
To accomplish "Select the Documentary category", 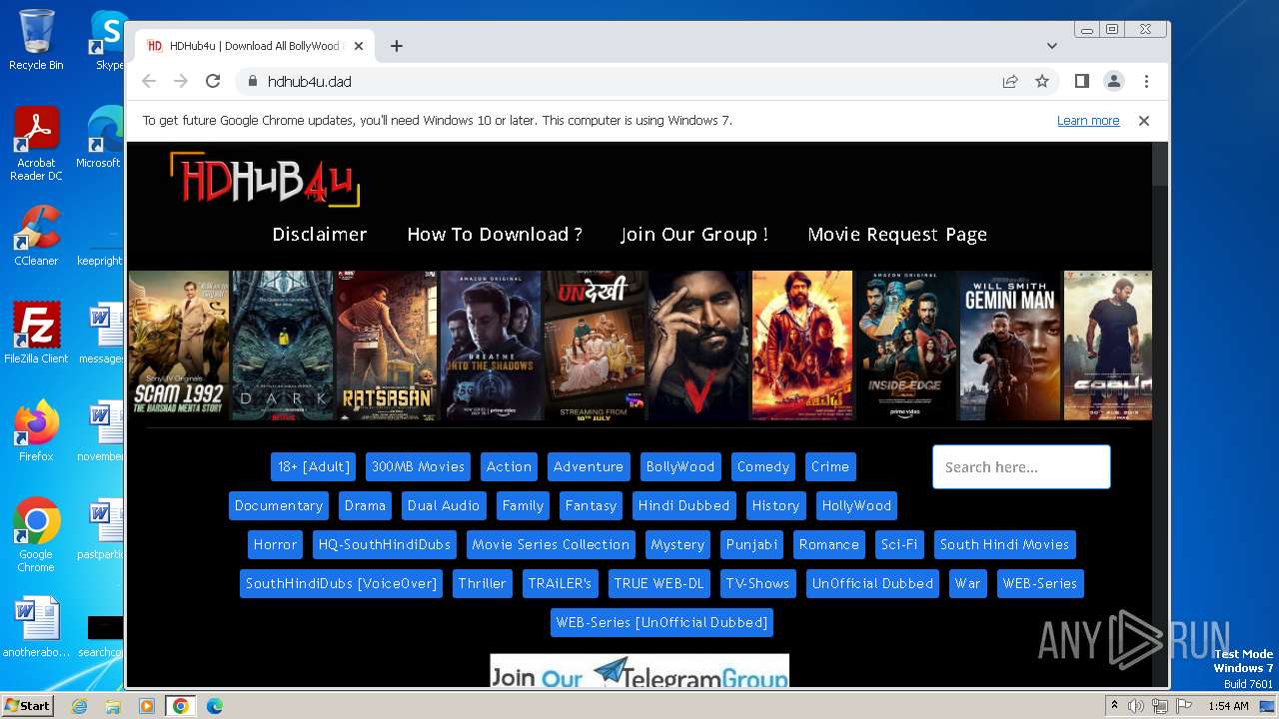I will tap(279, 505).
